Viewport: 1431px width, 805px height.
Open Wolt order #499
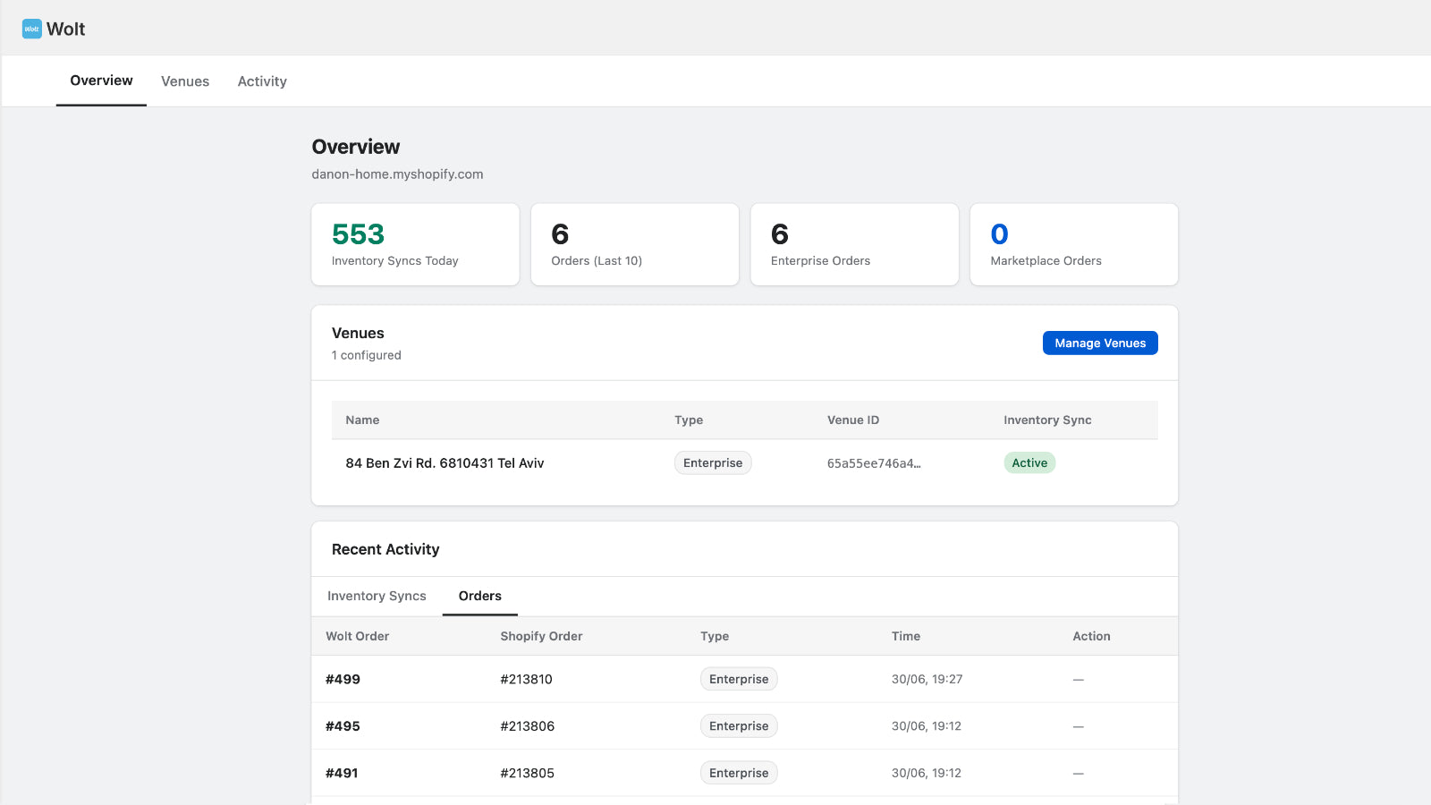point(343,680)
